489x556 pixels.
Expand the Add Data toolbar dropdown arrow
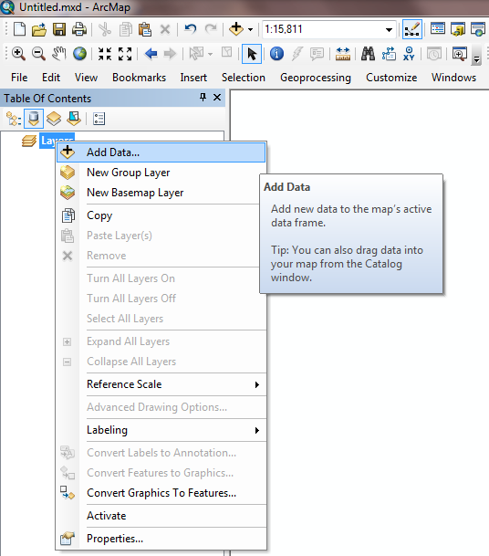251,29
